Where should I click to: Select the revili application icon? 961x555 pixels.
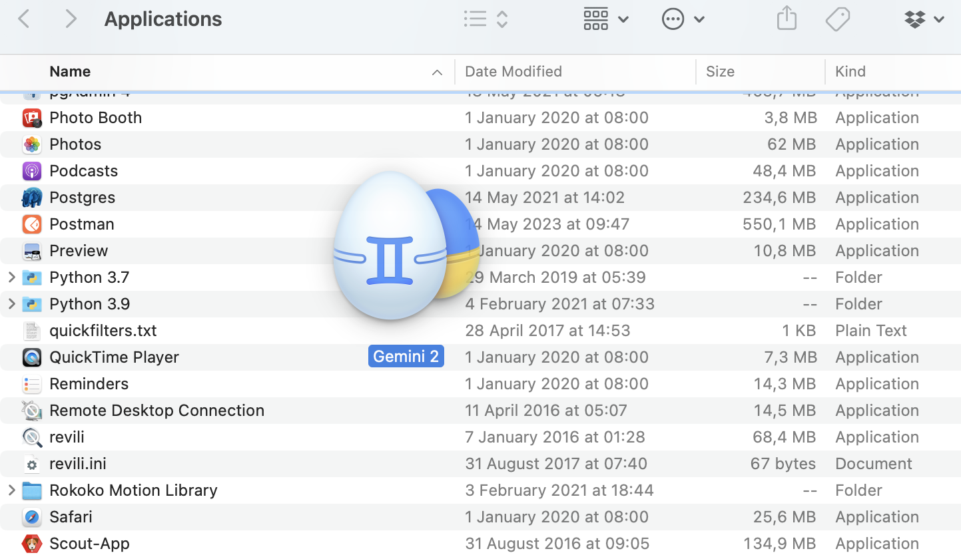[32, 437]
